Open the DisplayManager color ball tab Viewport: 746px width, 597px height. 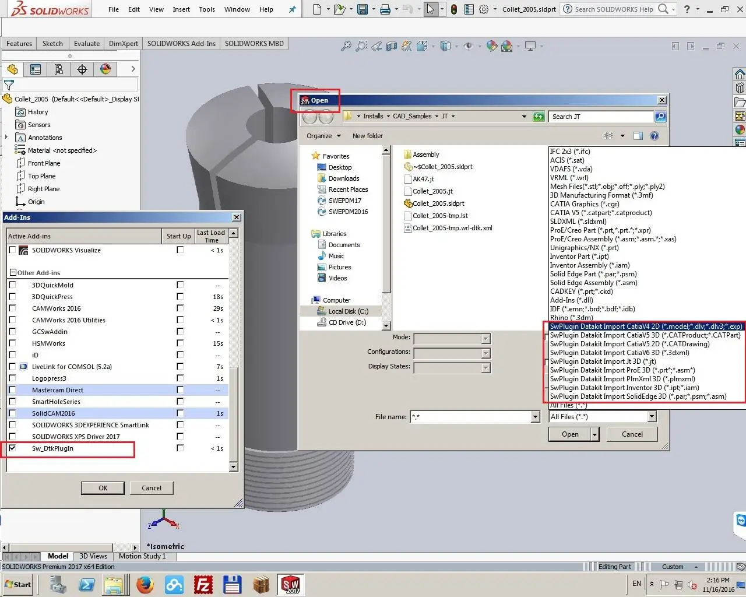(x=105, y=69)
